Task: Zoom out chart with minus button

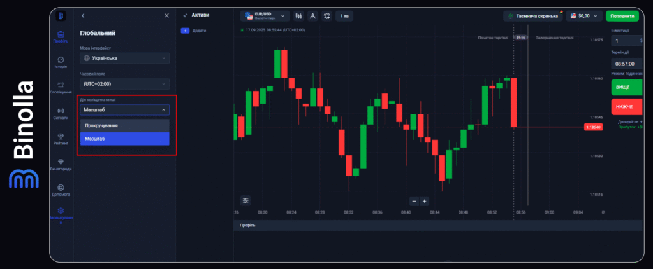Action: click(414, 201)
